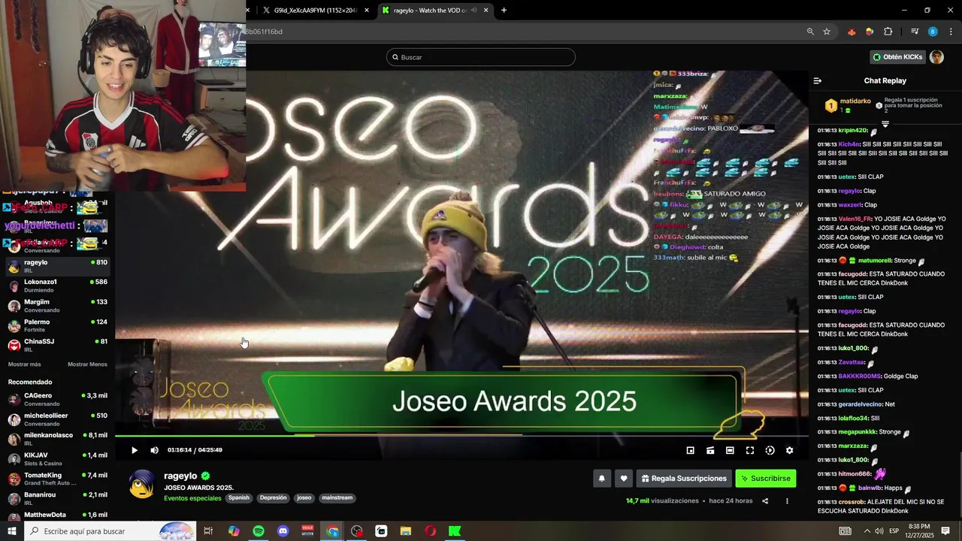
Task: Open recommended channel KIKJAV
Action: click(58, 459)
